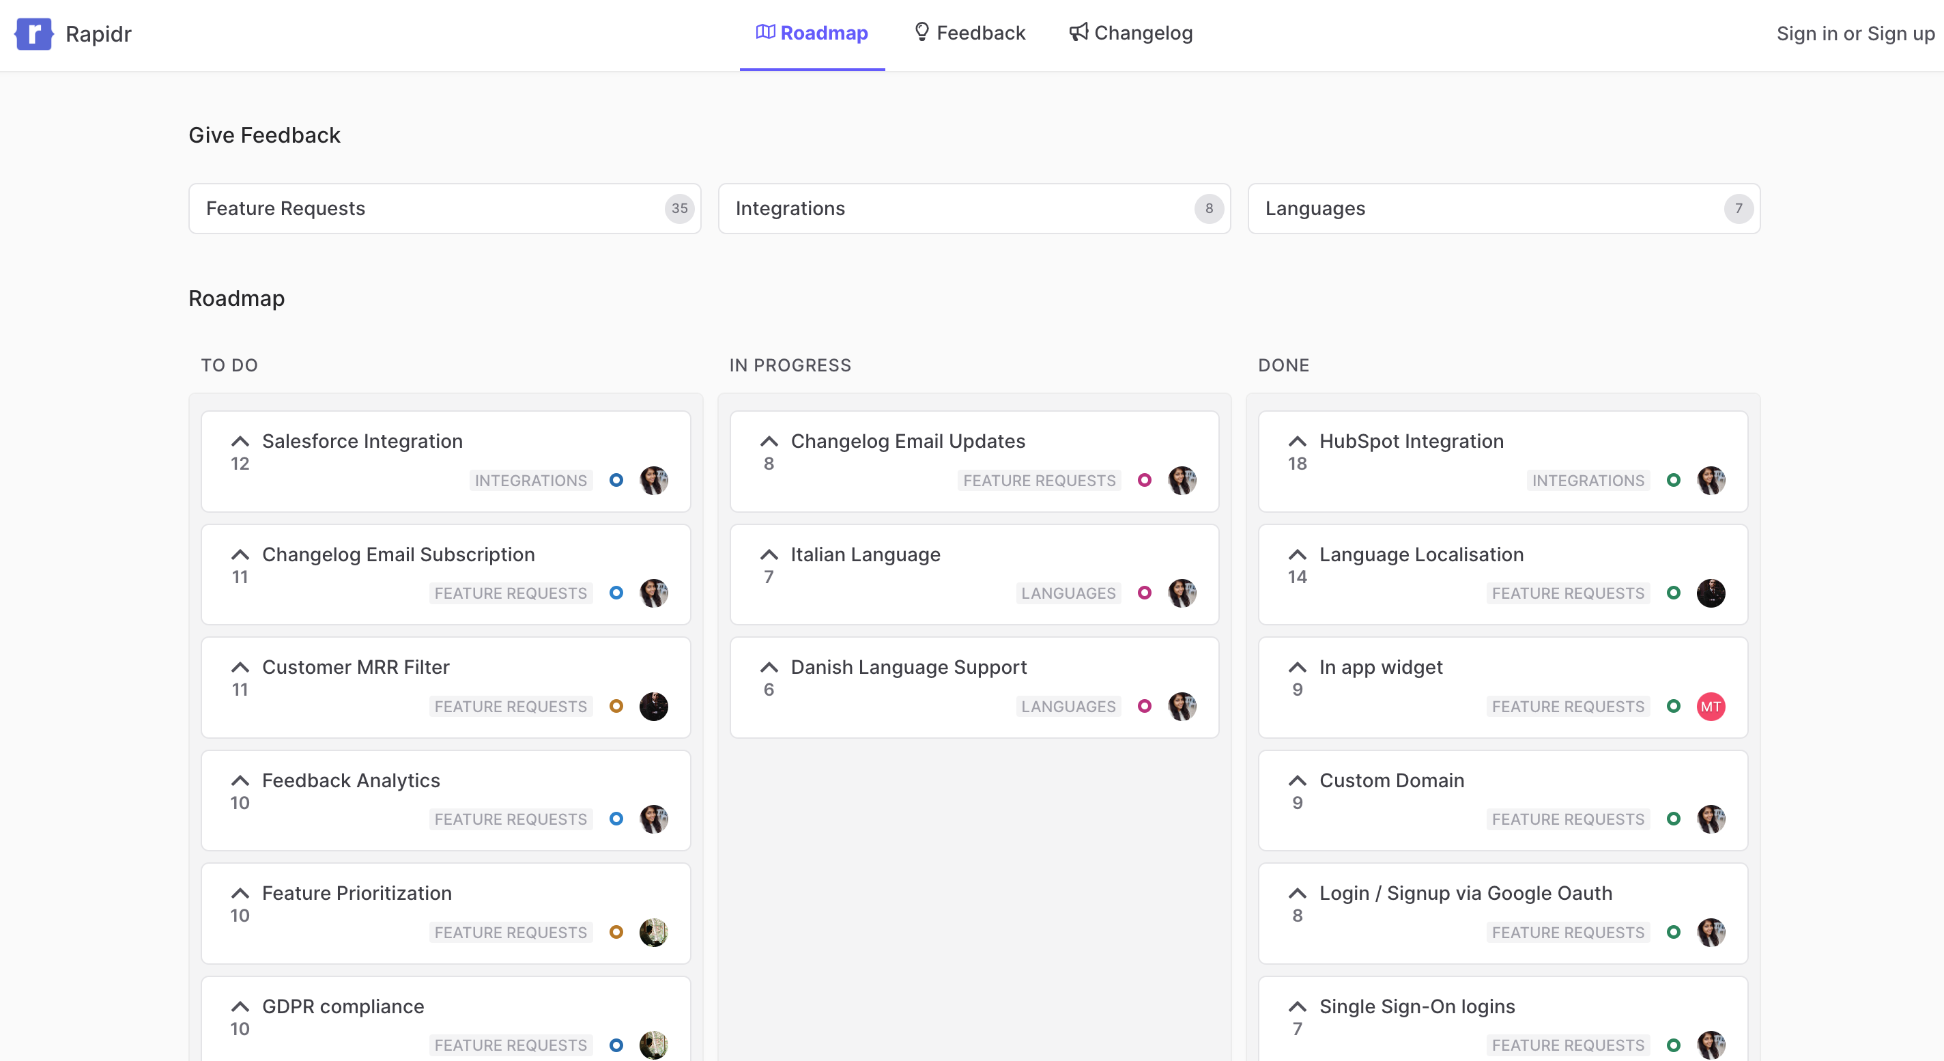
Task: Click the Sign in or Sign up link
Action: pos(1854,33)
